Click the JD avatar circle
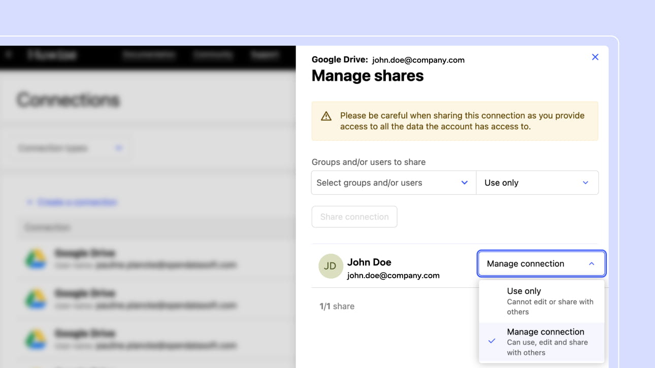 click(x=331, y=266)
